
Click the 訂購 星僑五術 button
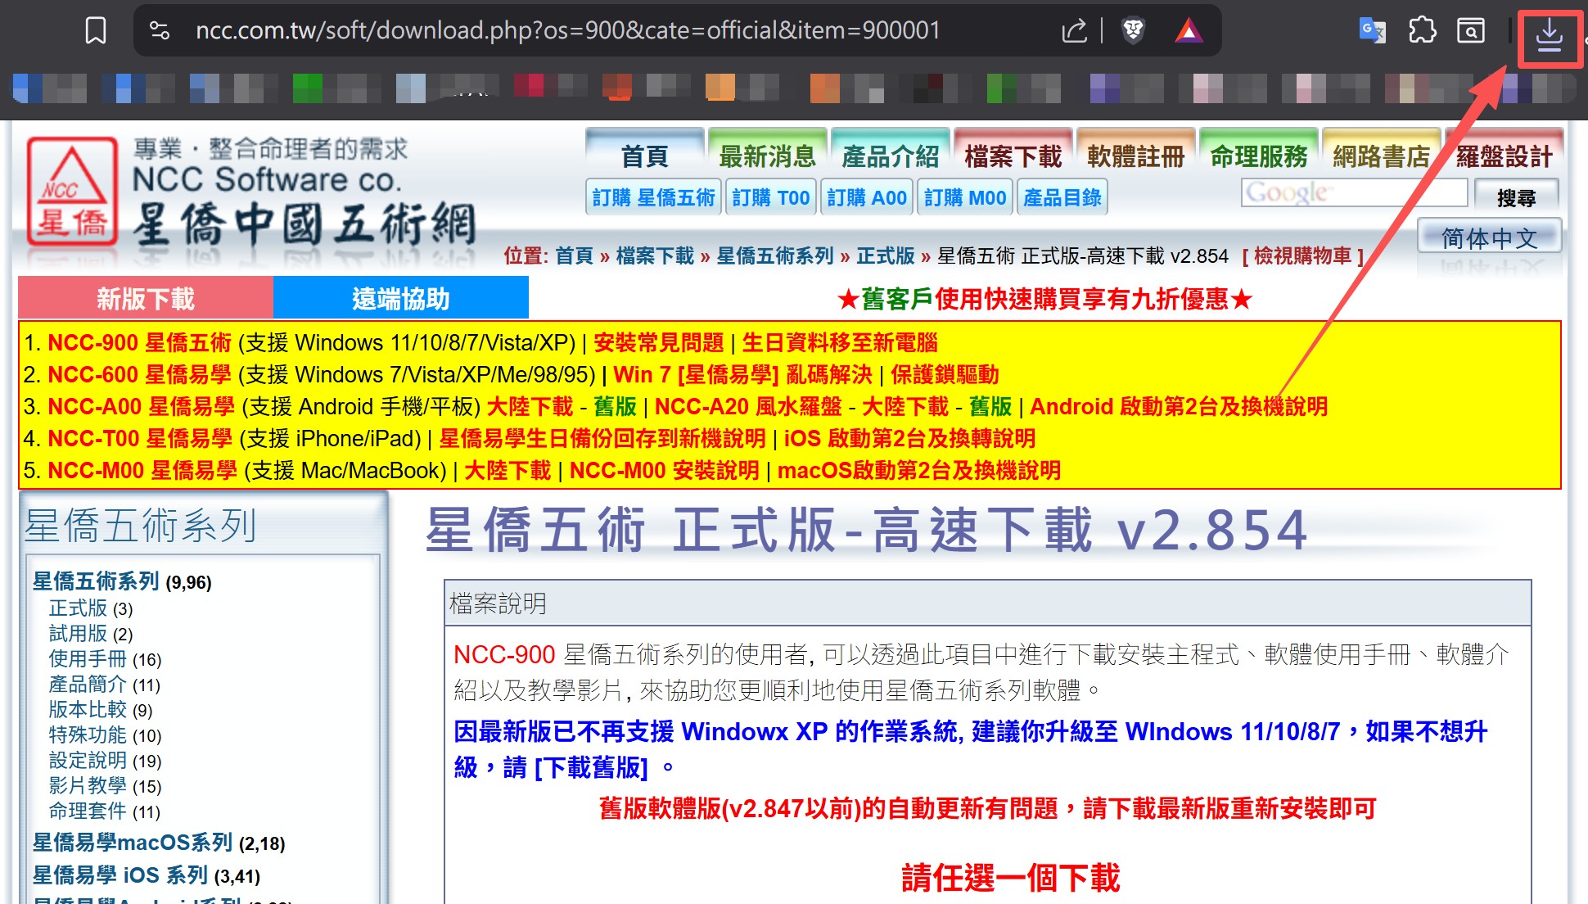pos(653,197)
